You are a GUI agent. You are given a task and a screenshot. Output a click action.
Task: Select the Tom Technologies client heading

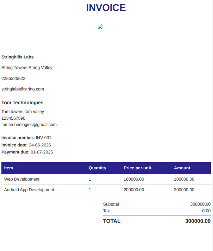pyautogui.click(x=23, y=103)
